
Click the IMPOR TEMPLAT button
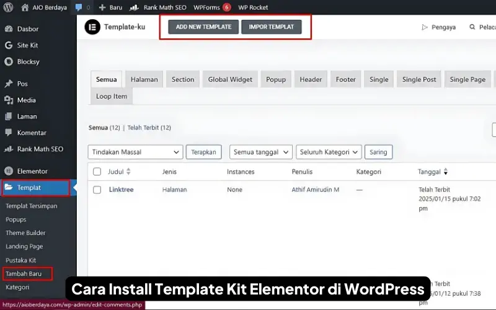tap(272, 27)
